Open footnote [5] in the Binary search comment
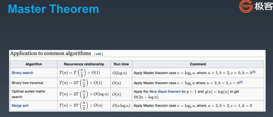This screenshot has width=273, height=117. tap(254, 72)
